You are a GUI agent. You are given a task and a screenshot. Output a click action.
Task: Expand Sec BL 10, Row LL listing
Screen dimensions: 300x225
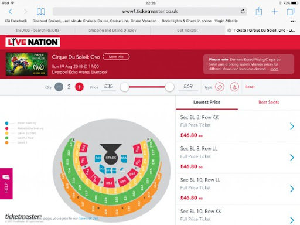(238, 189)
